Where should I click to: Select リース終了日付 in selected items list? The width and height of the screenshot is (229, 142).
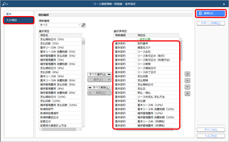tap(146, 72)
